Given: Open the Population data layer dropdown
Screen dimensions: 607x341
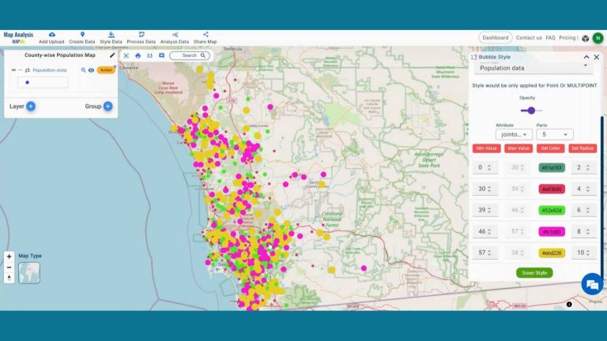Looking at the screenshot, I should coord(533,68).
